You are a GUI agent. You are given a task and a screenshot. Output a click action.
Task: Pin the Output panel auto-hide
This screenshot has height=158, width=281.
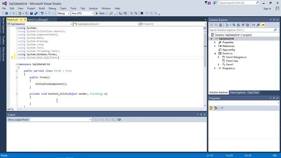201,115
